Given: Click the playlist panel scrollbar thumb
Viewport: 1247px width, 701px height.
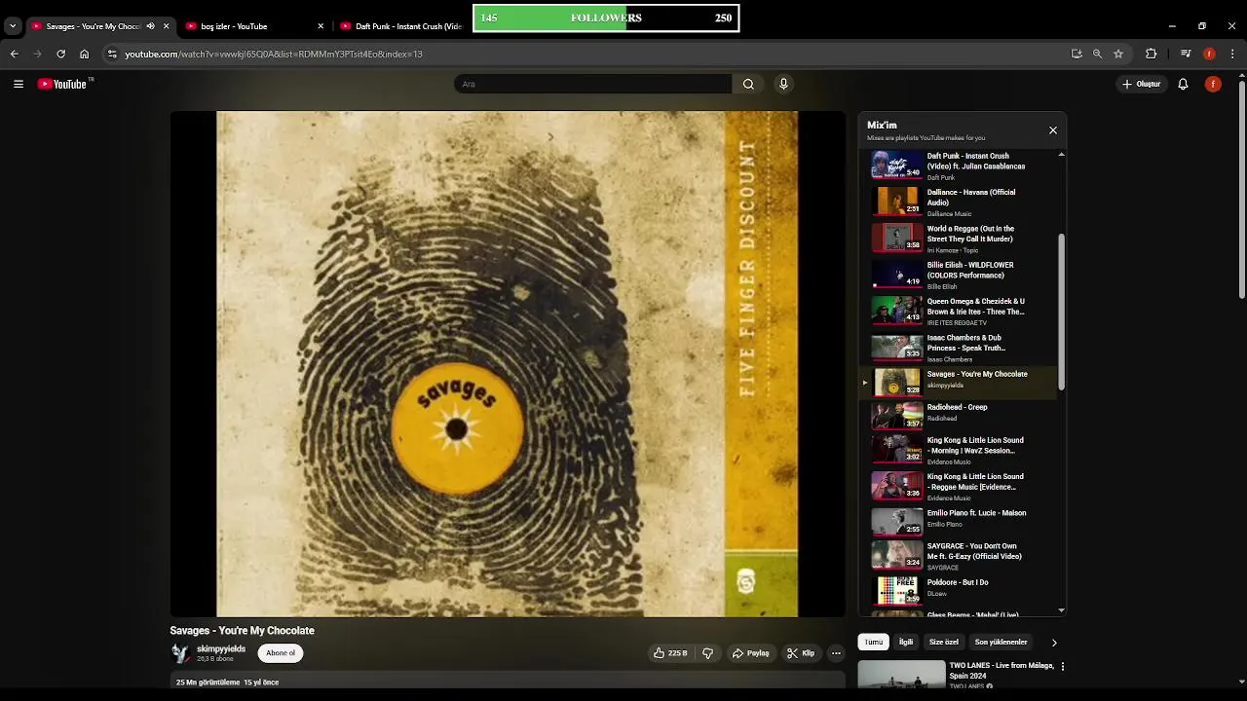Looking at the screenshot, I should [x=1061, y=312].
